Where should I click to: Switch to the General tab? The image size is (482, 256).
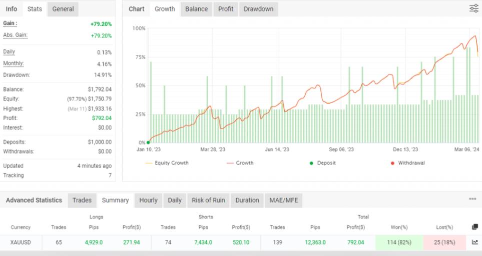(x=63, y=9)
